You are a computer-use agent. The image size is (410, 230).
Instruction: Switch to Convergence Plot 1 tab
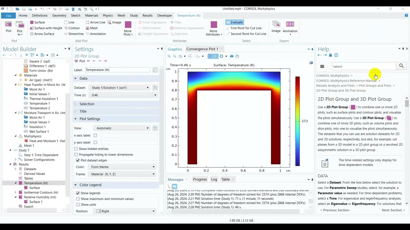coord(202,49)
